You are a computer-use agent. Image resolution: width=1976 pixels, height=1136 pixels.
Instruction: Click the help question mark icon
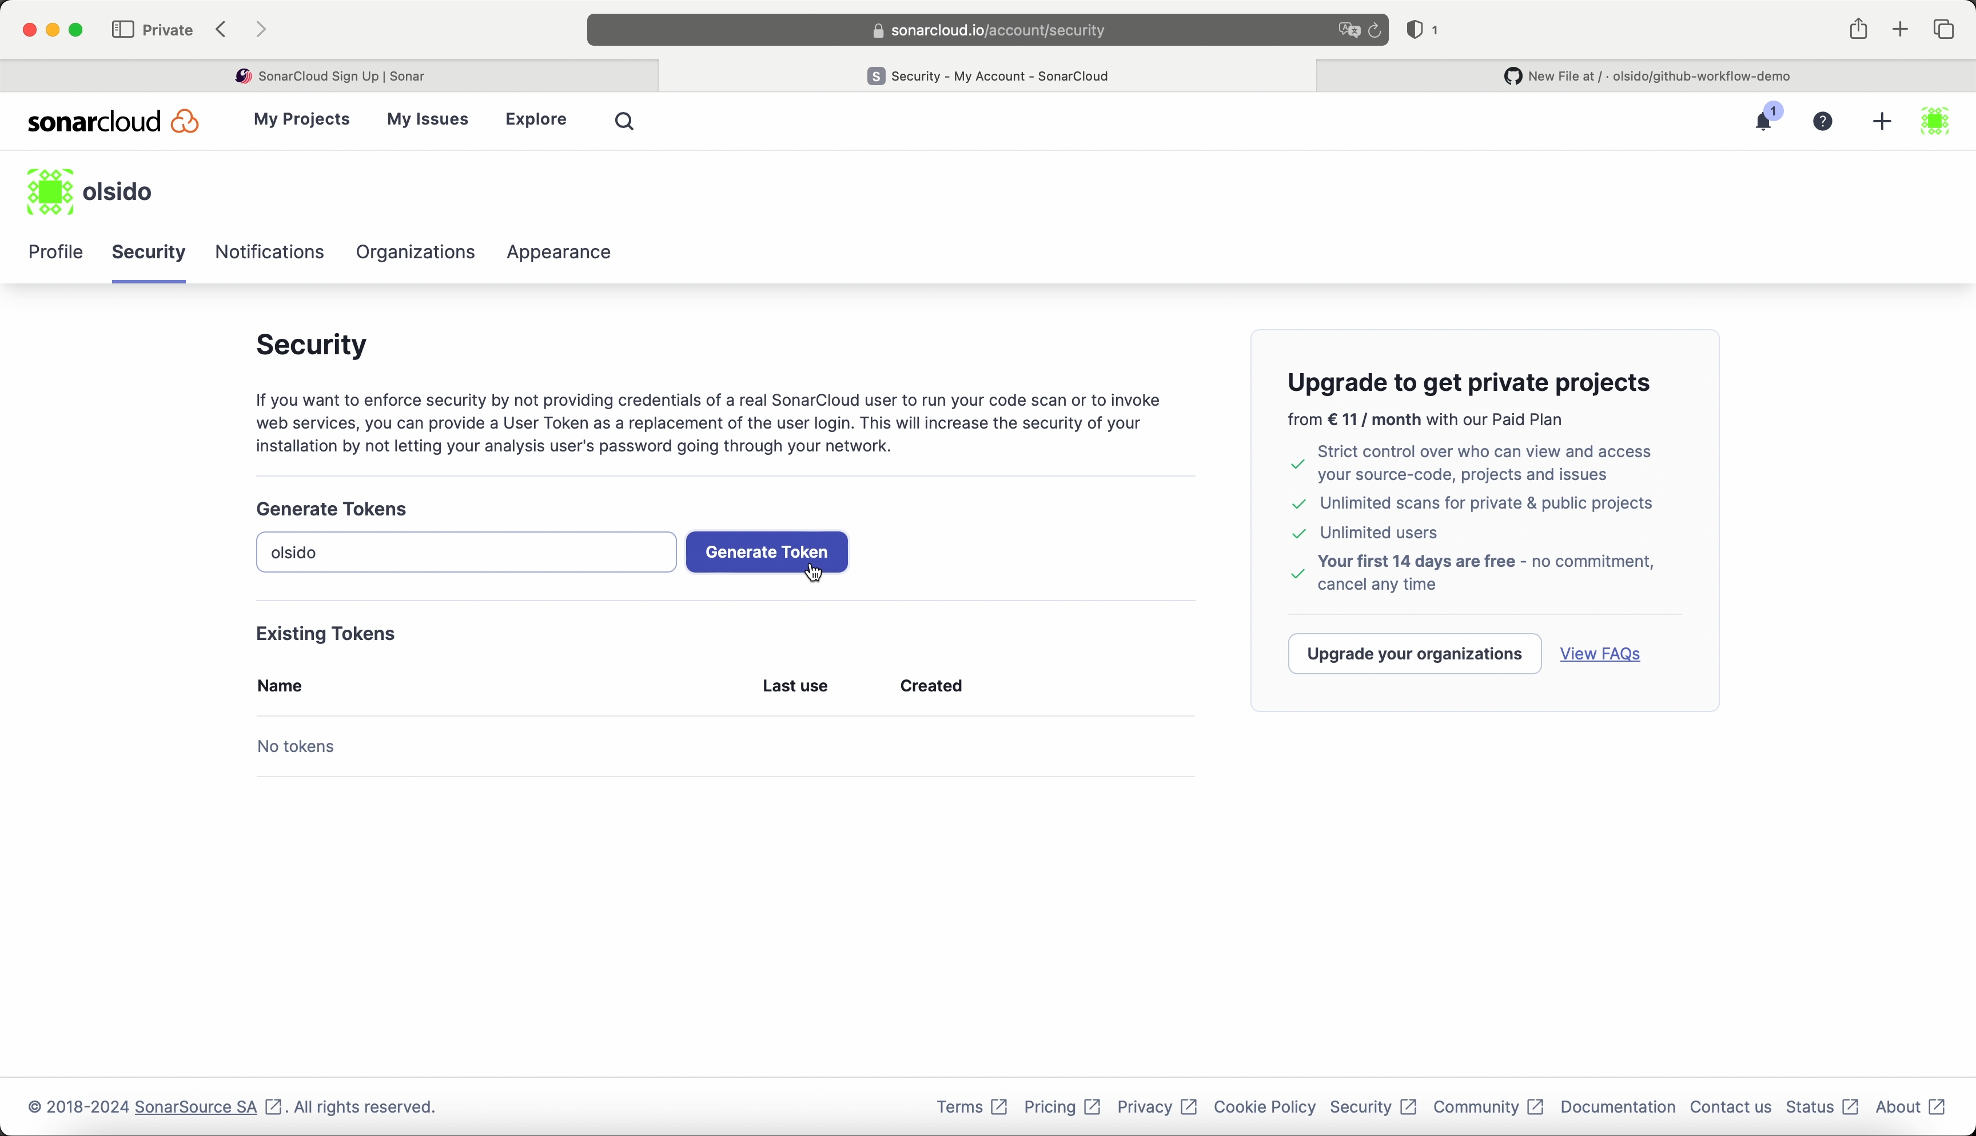tap(1823, 121)
